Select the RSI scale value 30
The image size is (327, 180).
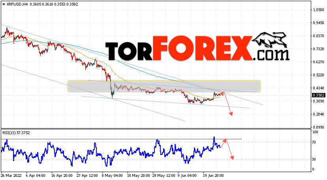tap(314, 159)
